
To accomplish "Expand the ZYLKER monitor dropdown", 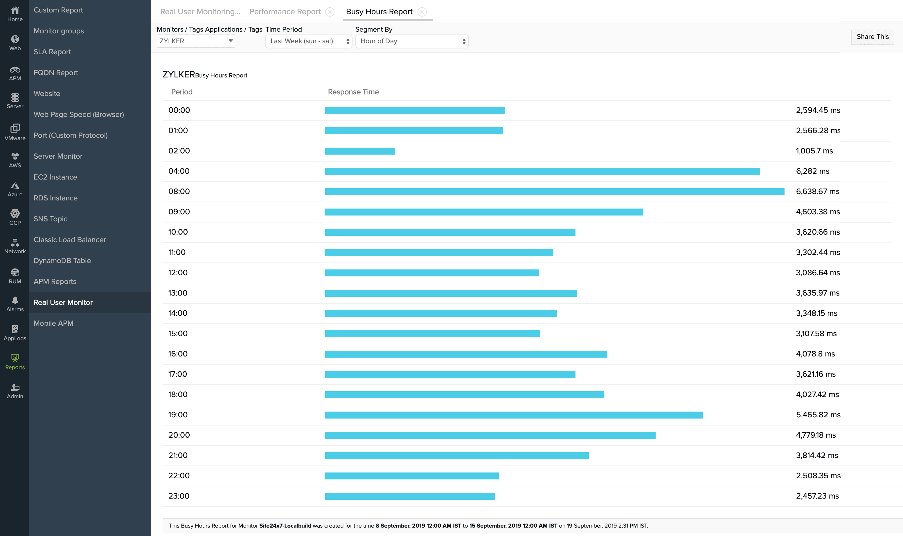I will 196,41.
